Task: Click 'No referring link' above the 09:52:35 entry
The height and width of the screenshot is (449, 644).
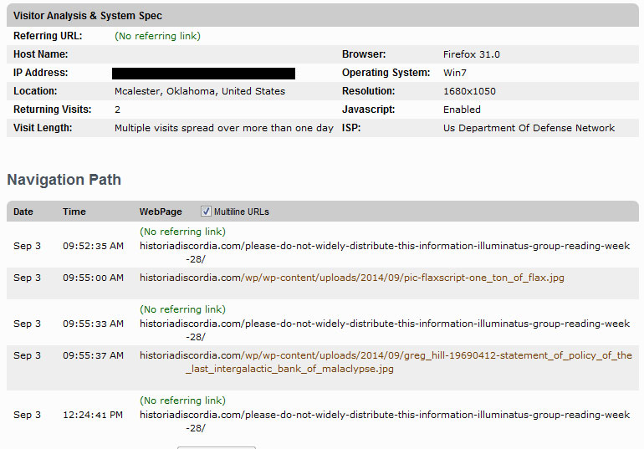Action: (x=183, y=232)
